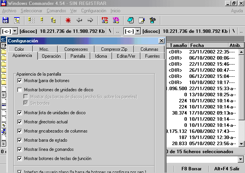Uncheck Mostrar directorio actual
Viewport: 245px width, 173px height.
pos(20,122)
